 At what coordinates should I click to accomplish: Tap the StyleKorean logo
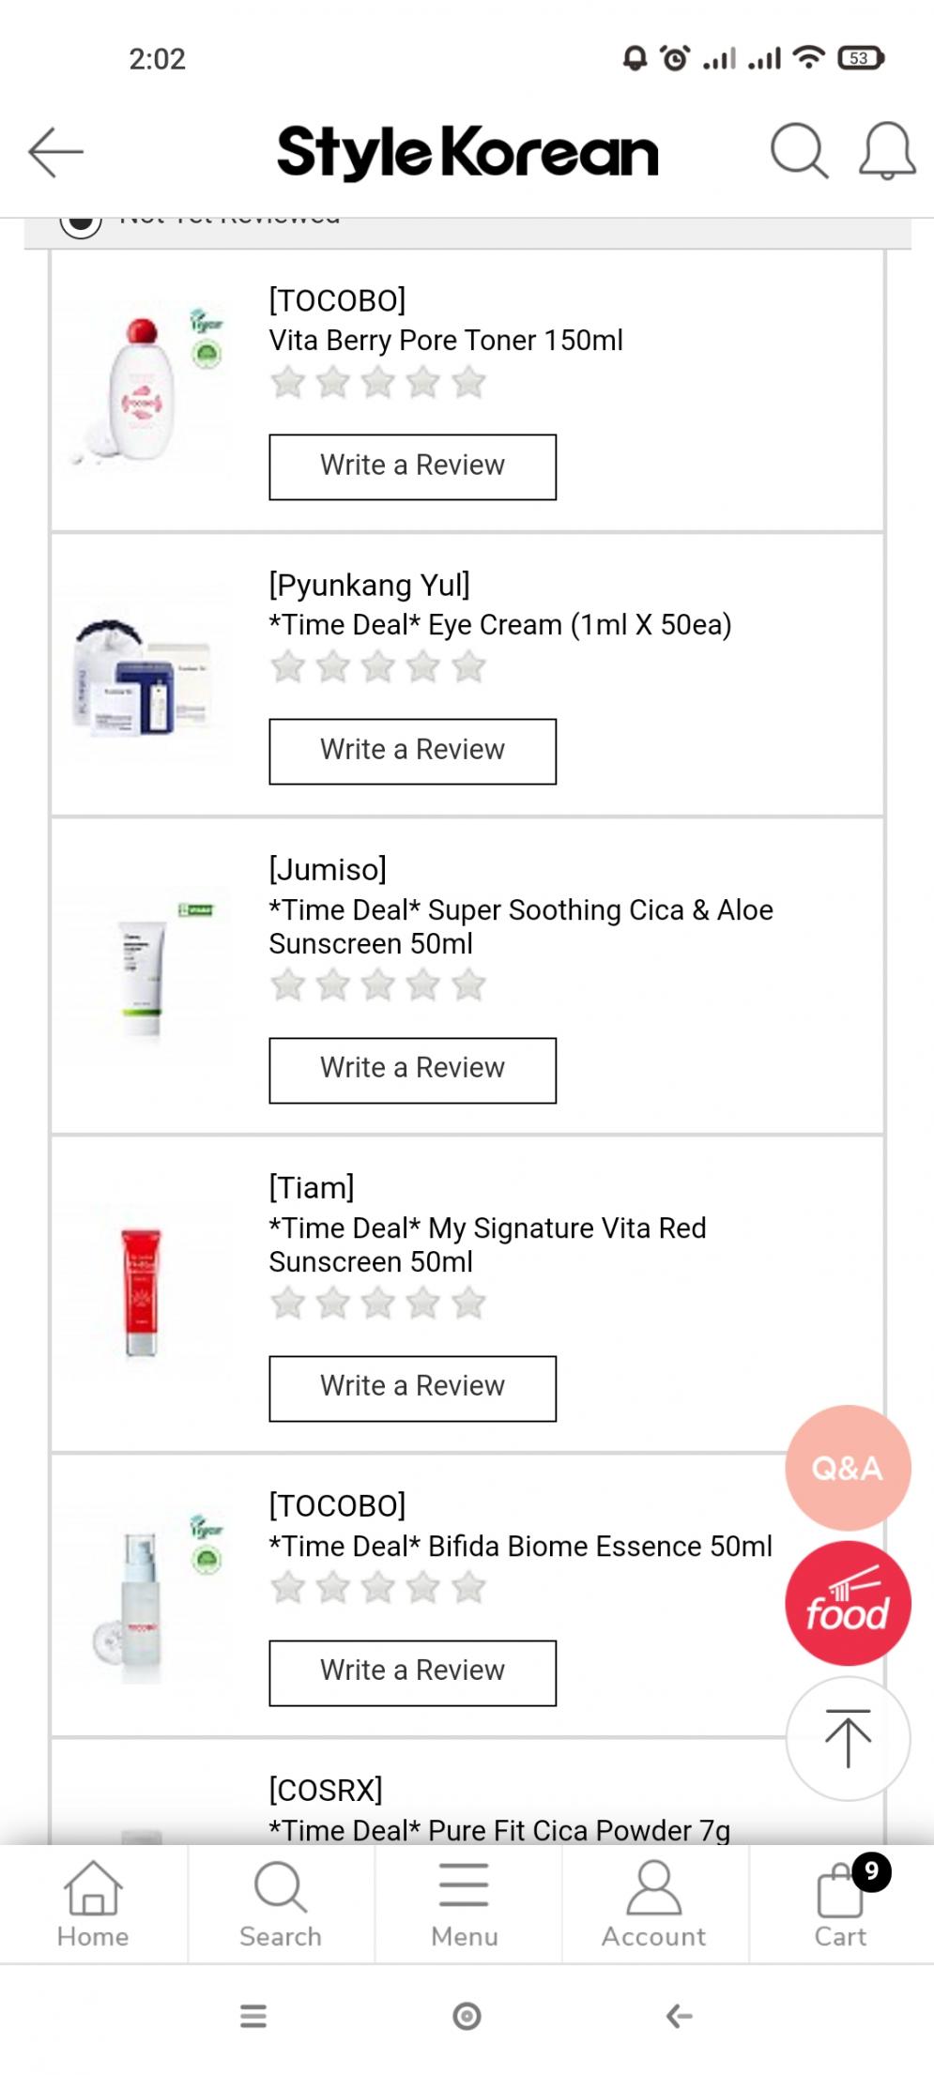(467, 152)
